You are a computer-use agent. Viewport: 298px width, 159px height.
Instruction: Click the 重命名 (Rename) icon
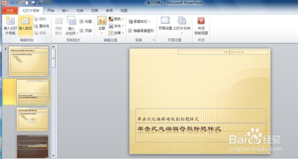(x=41, y=26)
